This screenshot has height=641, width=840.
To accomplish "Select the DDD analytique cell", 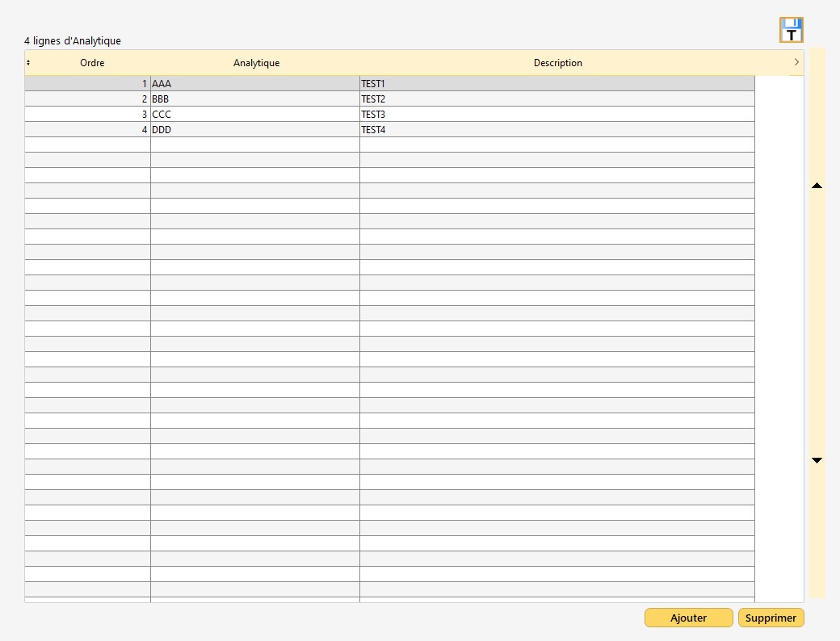I will point(254,130).
